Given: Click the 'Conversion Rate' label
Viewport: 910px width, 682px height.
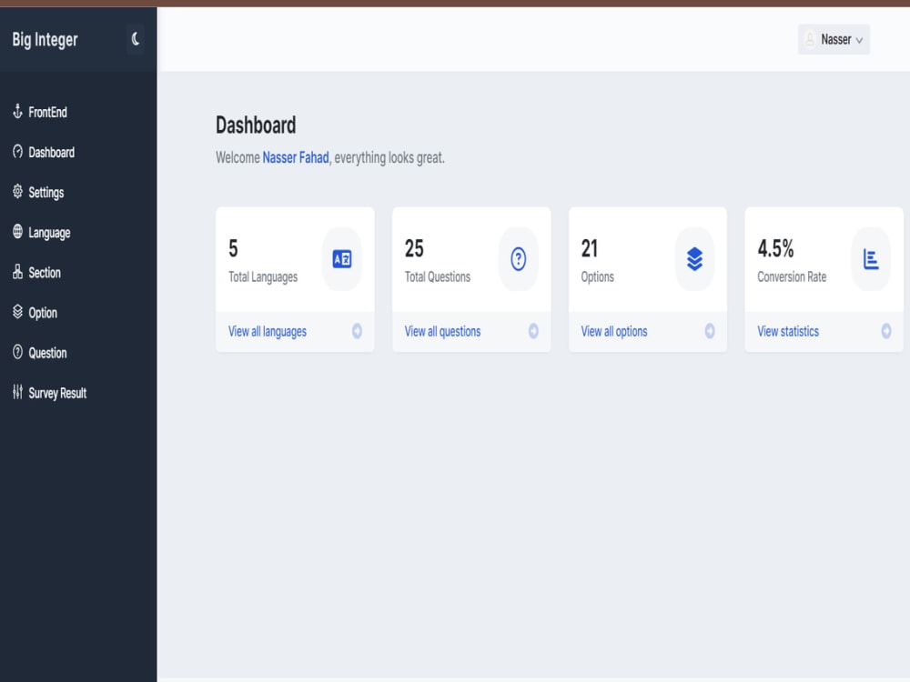Looking at the screenshot, I should tap(792, 277).
